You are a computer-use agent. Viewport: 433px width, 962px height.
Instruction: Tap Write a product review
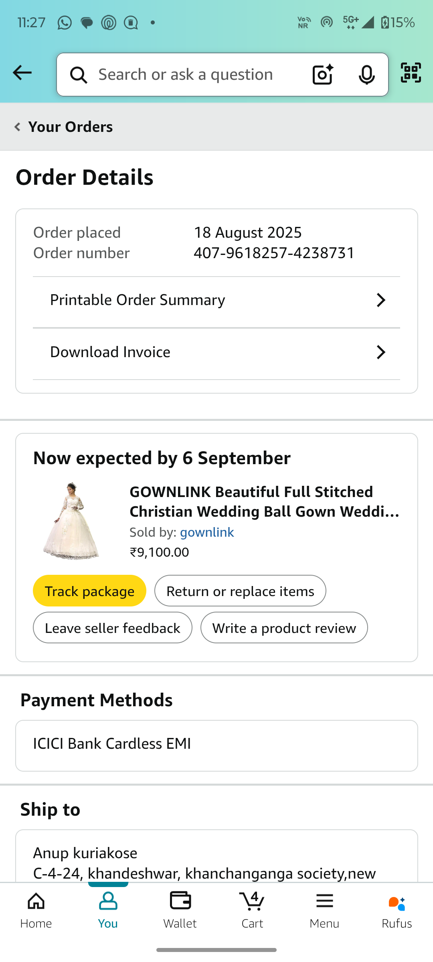coord(284,628)
